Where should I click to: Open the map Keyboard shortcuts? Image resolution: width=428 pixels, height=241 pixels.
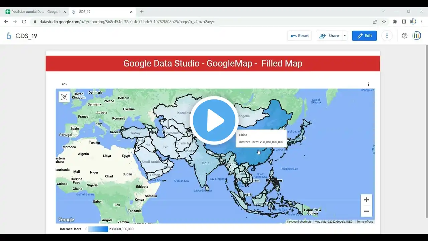(299, 222)
